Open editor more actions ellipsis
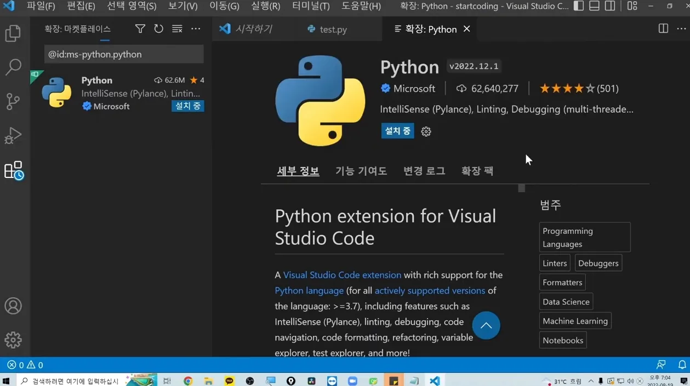 pos(681,28)
